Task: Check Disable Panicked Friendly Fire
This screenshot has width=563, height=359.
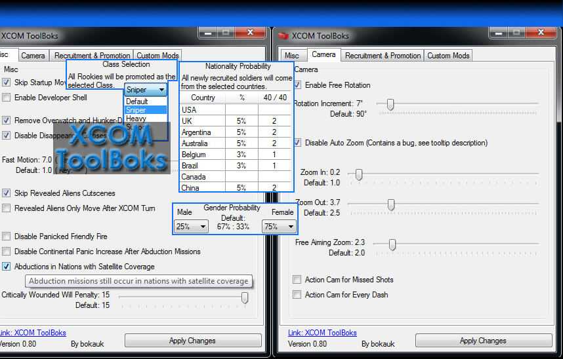Action: (7, 236)
